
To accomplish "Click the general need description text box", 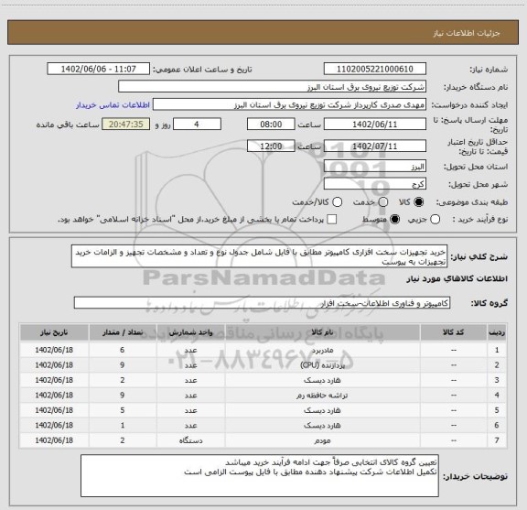I will (260, 256).
